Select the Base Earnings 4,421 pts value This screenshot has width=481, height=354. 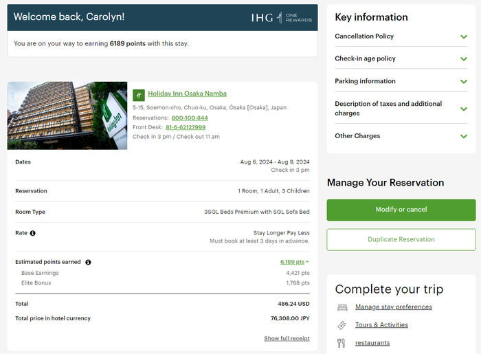(x=298, y=273)
